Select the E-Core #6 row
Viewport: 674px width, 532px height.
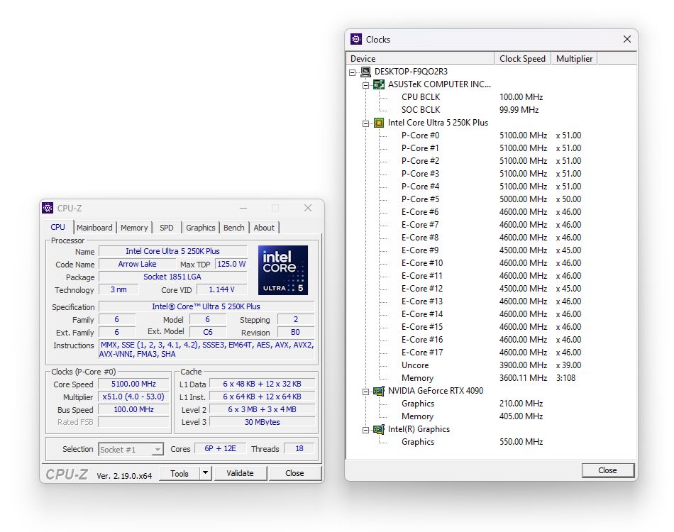pos(491,212)
